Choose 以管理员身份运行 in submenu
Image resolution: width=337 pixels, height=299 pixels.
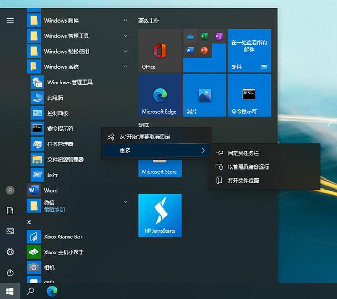point(265,167)
